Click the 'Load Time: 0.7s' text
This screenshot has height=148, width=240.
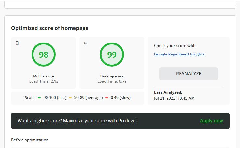(x=112, y=81)
